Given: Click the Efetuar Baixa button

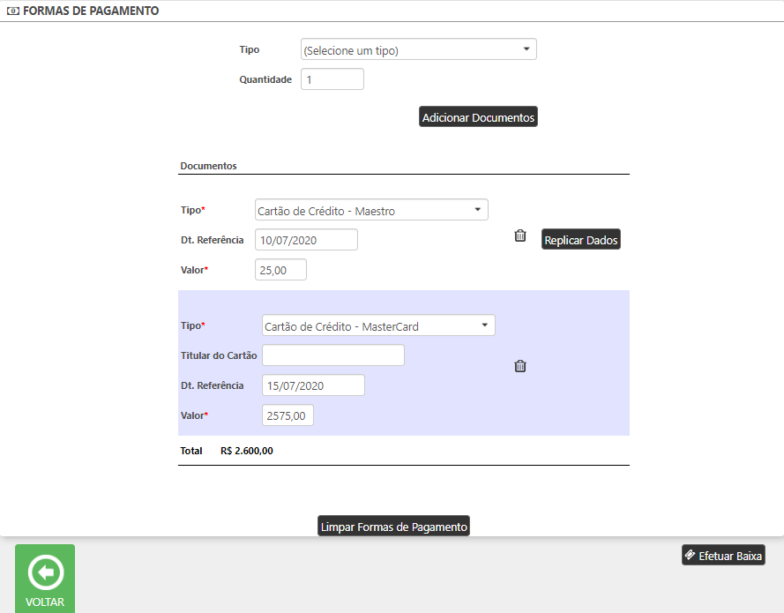Looking at the screenshot, I should coord(723,556).
